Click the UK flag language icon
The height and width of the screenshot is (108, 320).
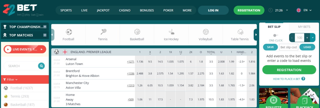298,10
